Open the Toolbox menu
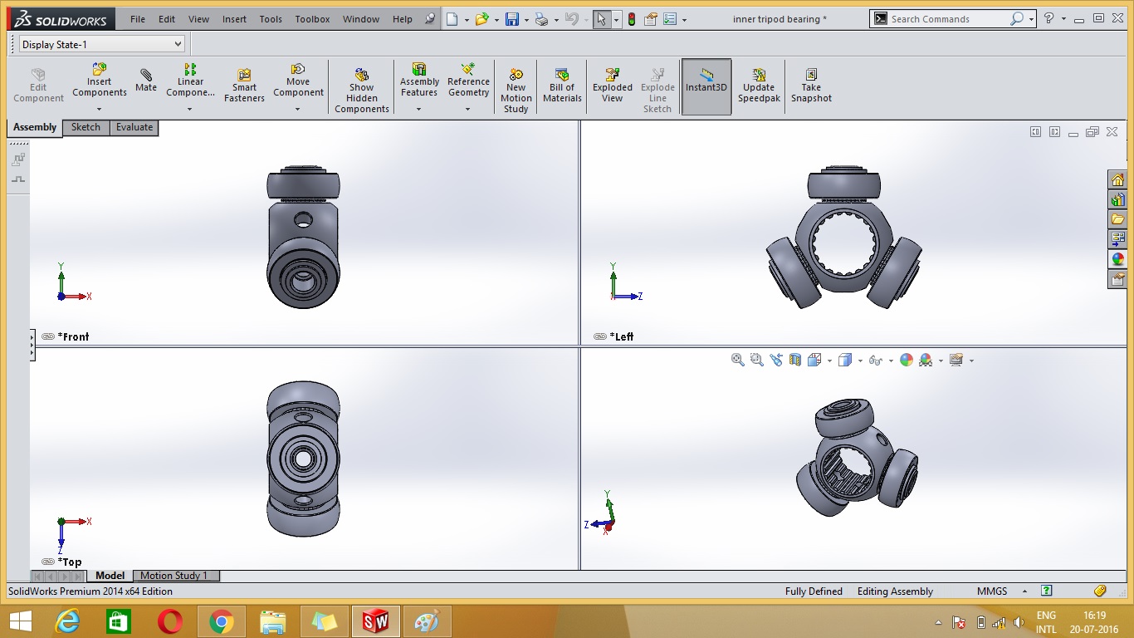 pos(312,19)
